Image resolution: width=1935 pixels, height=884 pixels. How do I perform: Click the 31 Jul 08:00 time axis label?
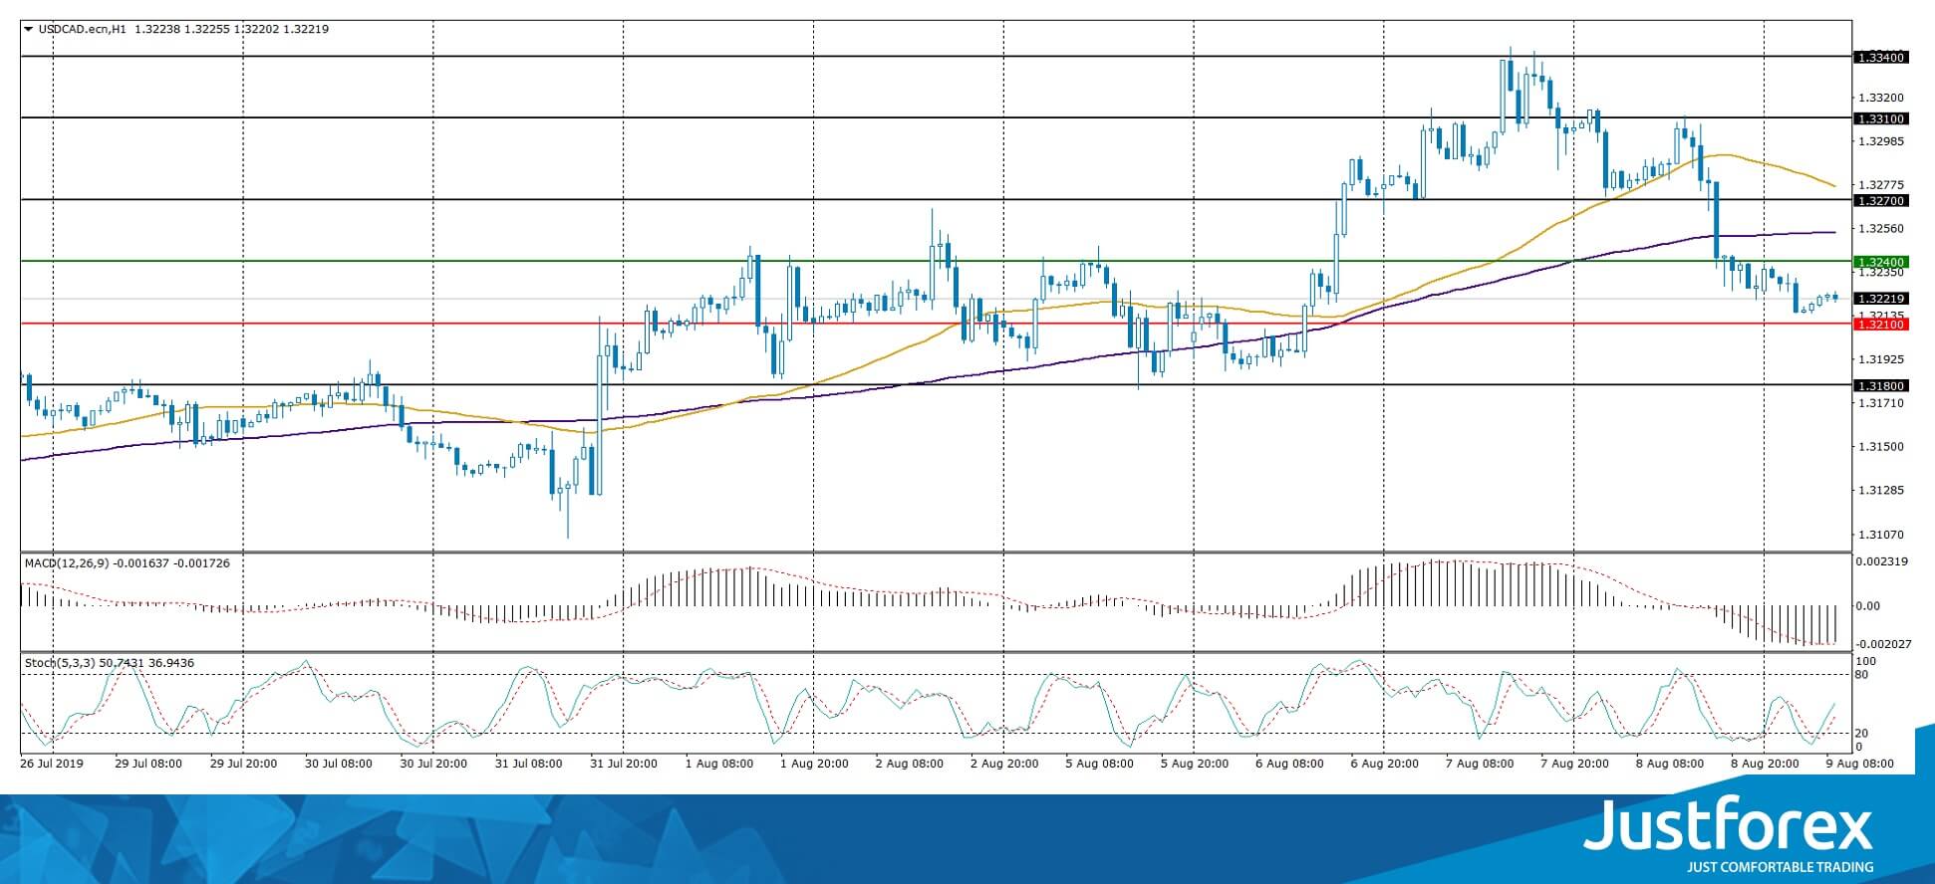[528, 765]
